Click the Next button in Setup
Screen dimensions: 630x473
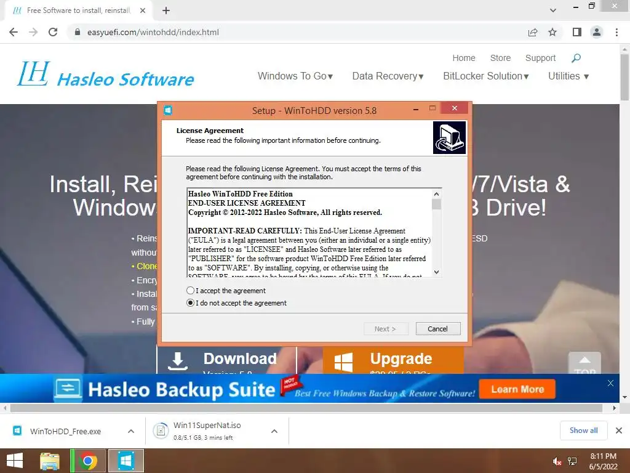pyautogui.click(x=385, y=329)
